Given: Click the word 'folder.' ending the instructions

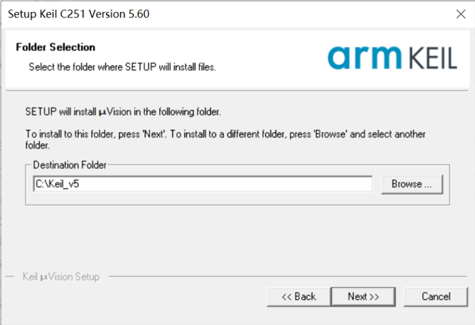Looking at the screenshot, I should 38,145.
